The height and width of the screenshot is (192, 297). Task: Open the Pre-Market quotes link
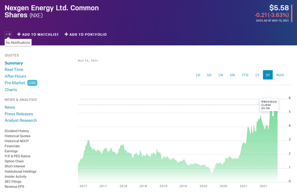click(x=15, y=83)
